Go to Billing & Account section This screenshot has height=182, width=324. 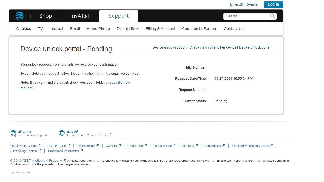[x=160, y=29]
